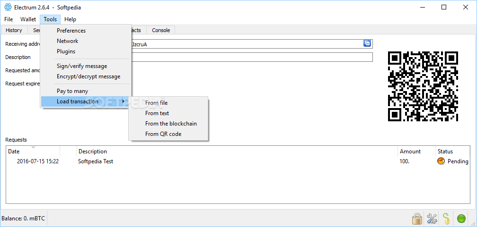Copy receiving address with clipboard icon
477x227 pixels.
(367, 43)
